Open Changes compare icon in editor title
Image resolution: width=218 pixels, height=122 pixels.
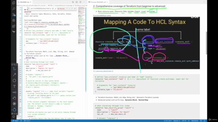73,2
